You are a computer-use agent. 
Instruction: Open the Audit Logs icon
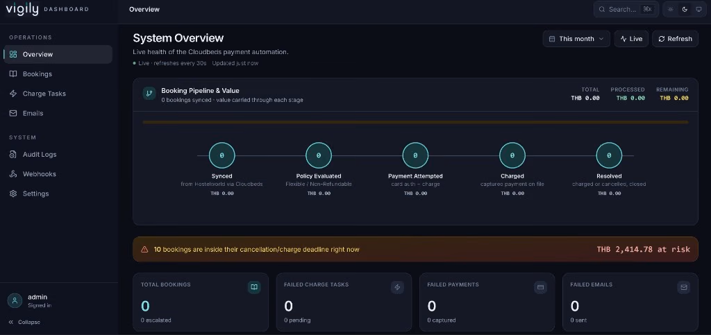(13, 155)
